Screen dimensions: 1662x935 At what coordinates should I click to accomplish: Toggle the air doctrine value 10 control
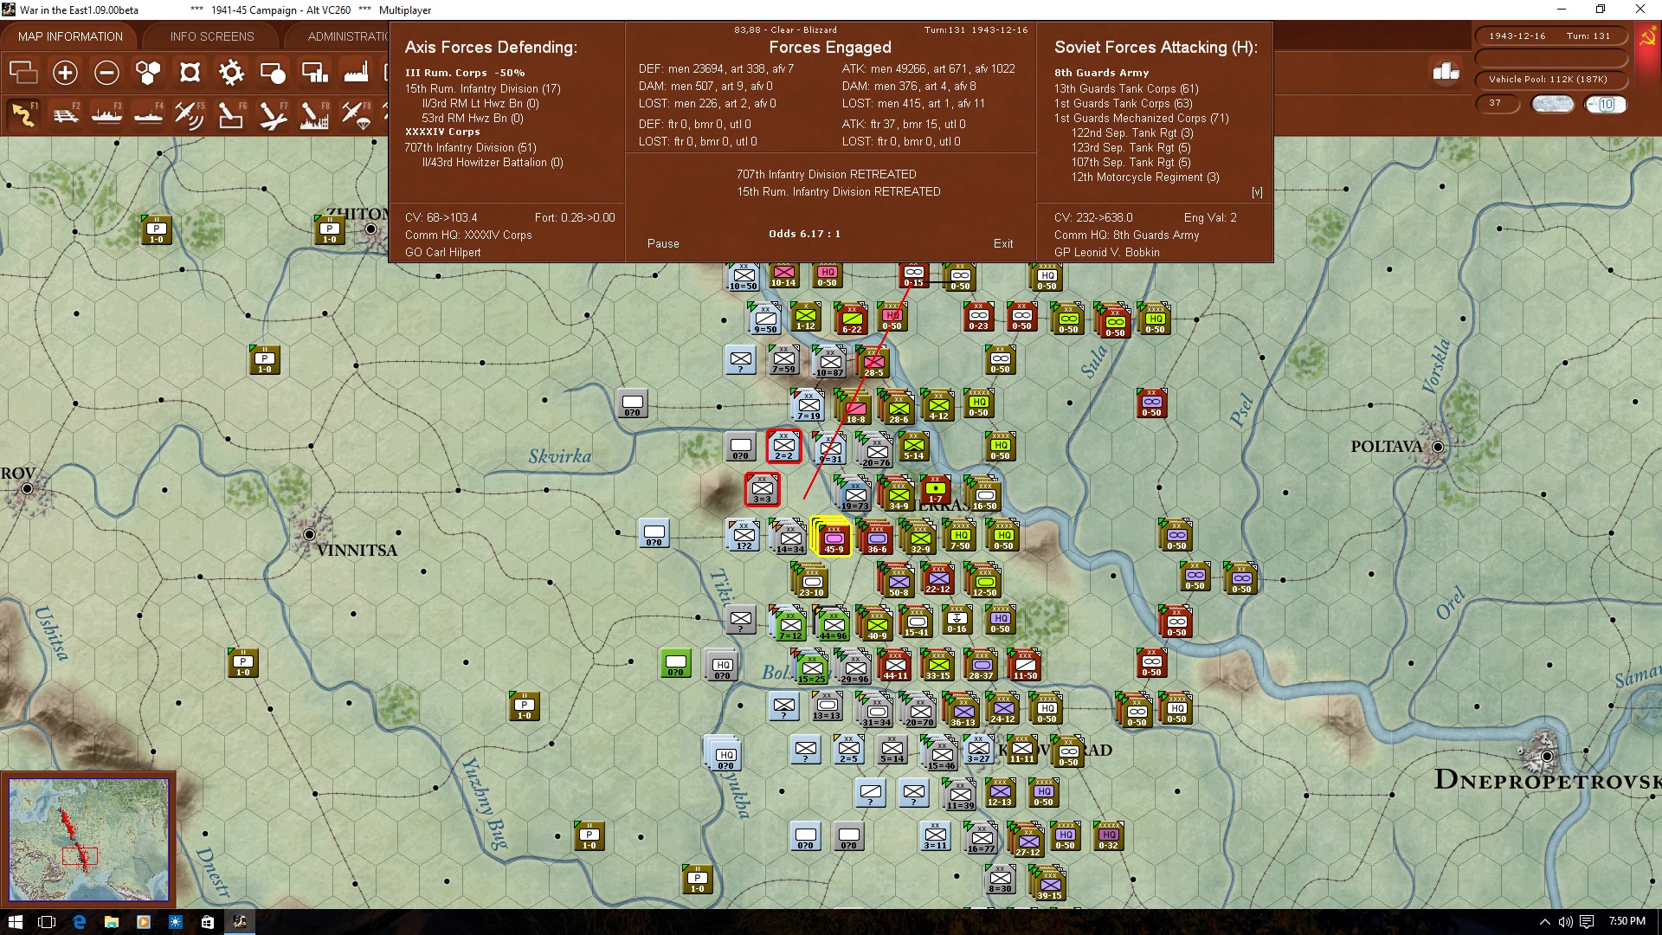[x=1606, y=104]
